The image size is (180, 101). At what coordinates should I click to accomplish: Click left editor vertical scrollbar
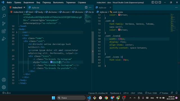93,47
